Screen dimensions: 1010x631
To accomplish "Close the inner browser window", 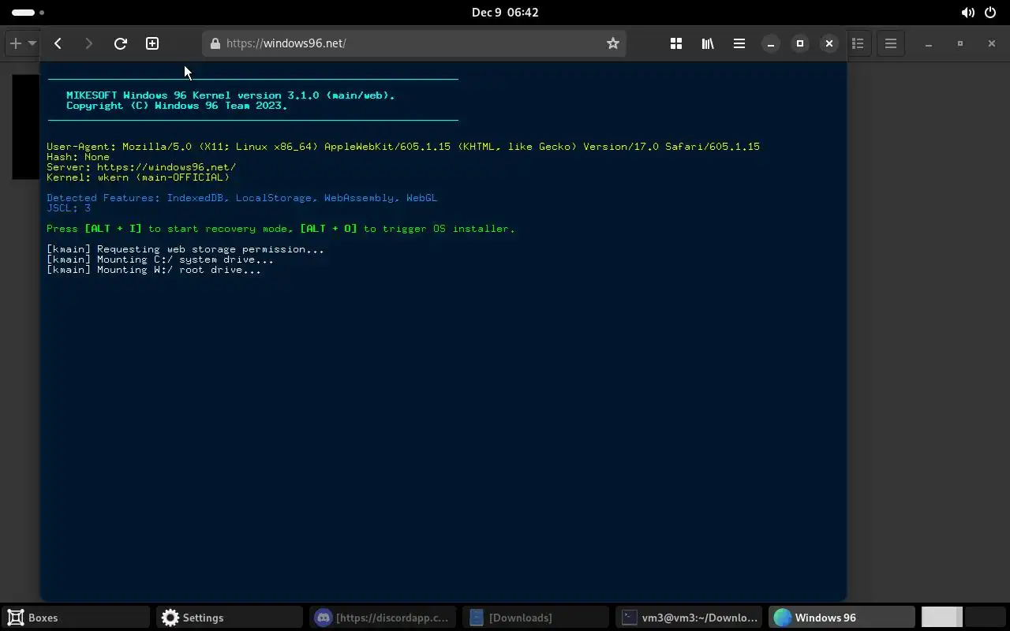I will pos(829,43).
